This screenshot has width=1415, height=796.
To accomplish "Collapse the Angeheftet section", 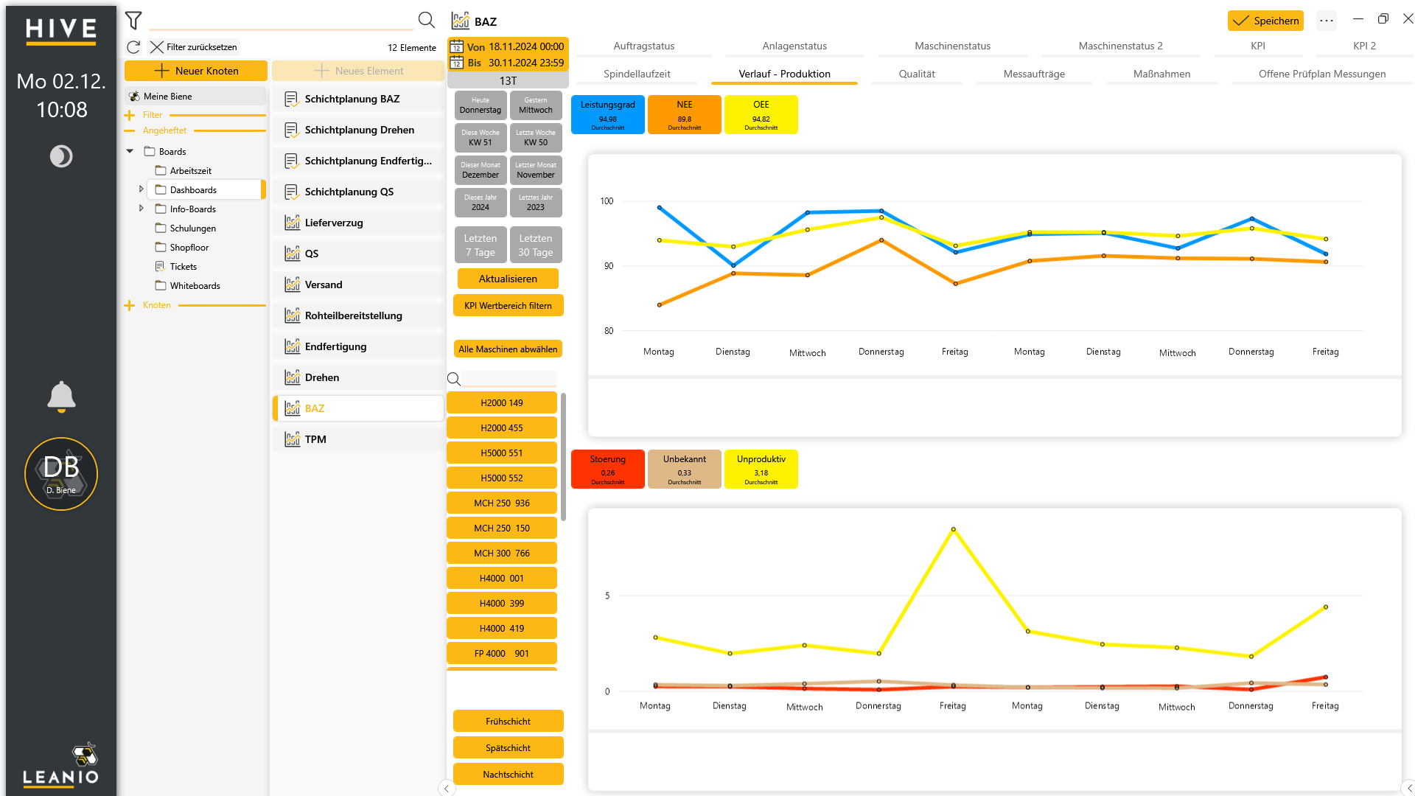I will [130, 130].
